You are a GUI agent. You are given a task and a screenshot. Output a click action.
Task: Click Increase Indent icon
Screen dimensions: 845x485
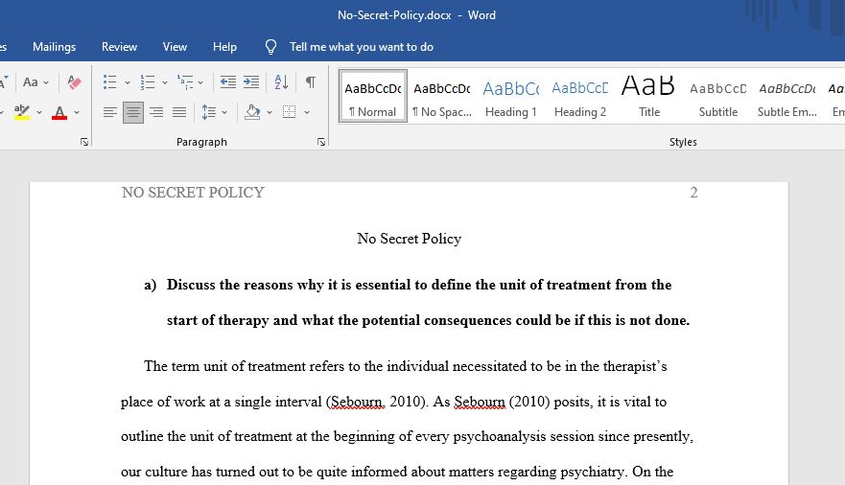coord(251,82)
